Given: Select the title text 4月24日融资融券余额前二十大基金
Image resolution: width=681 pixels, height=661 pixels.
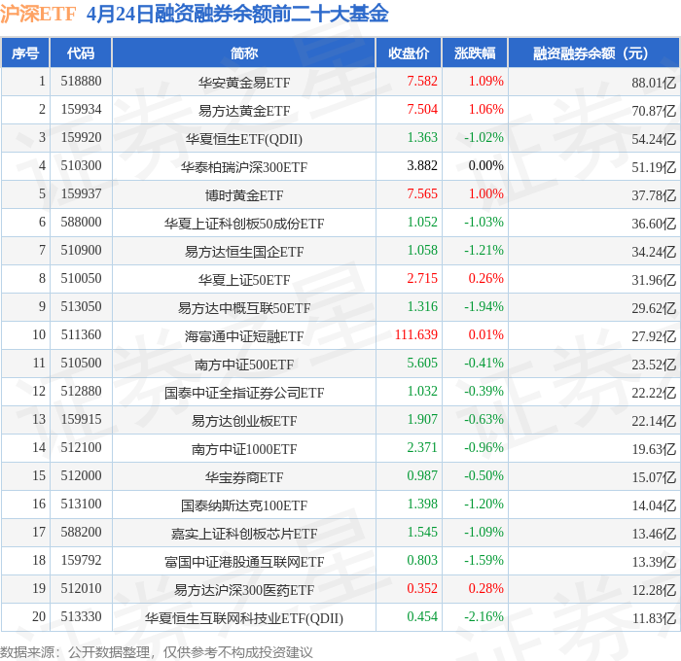Looking at the screenshot, I should tap(237, 15).
